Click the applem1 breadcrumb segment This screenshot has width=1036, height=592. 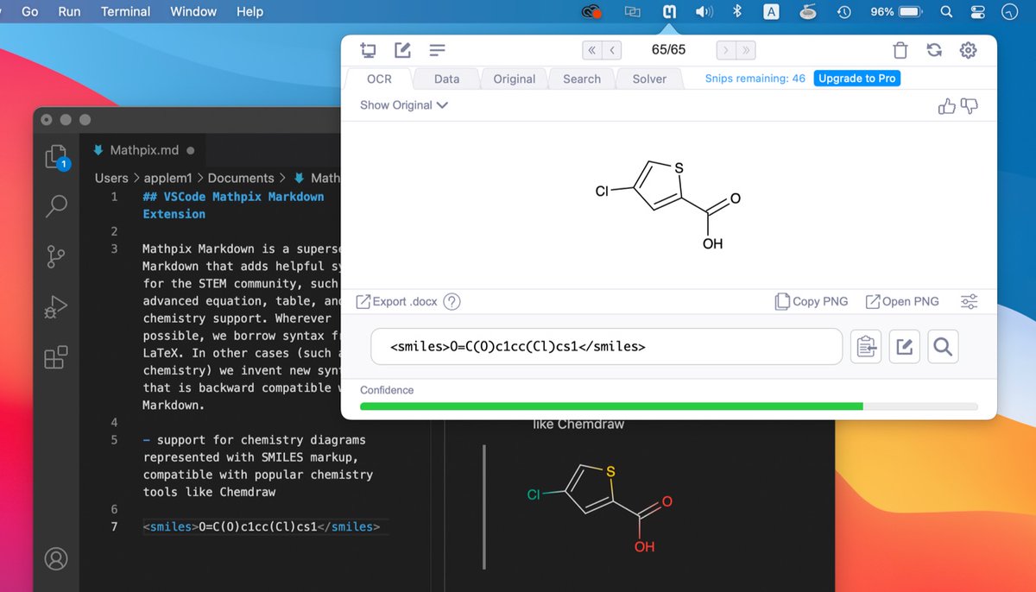(168, 178)
